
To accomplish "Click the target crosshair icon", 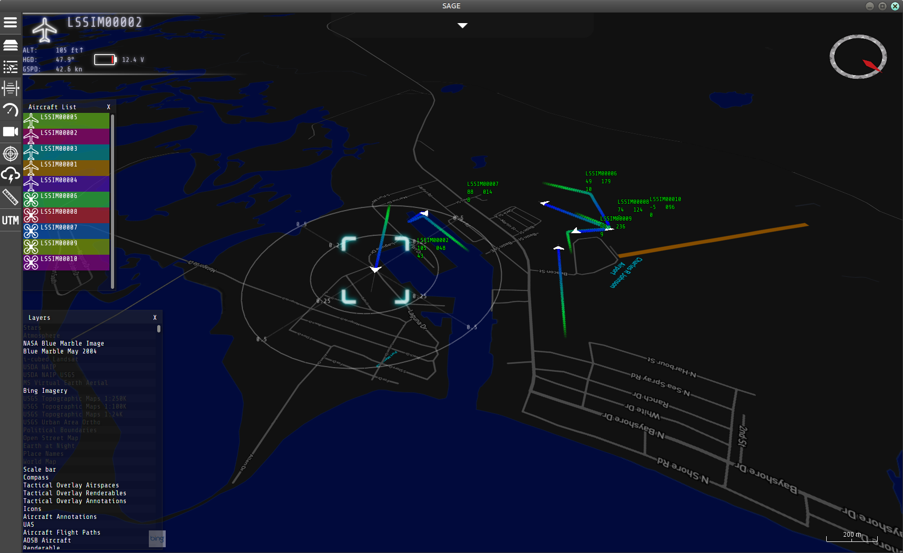I will click(11, 154).
